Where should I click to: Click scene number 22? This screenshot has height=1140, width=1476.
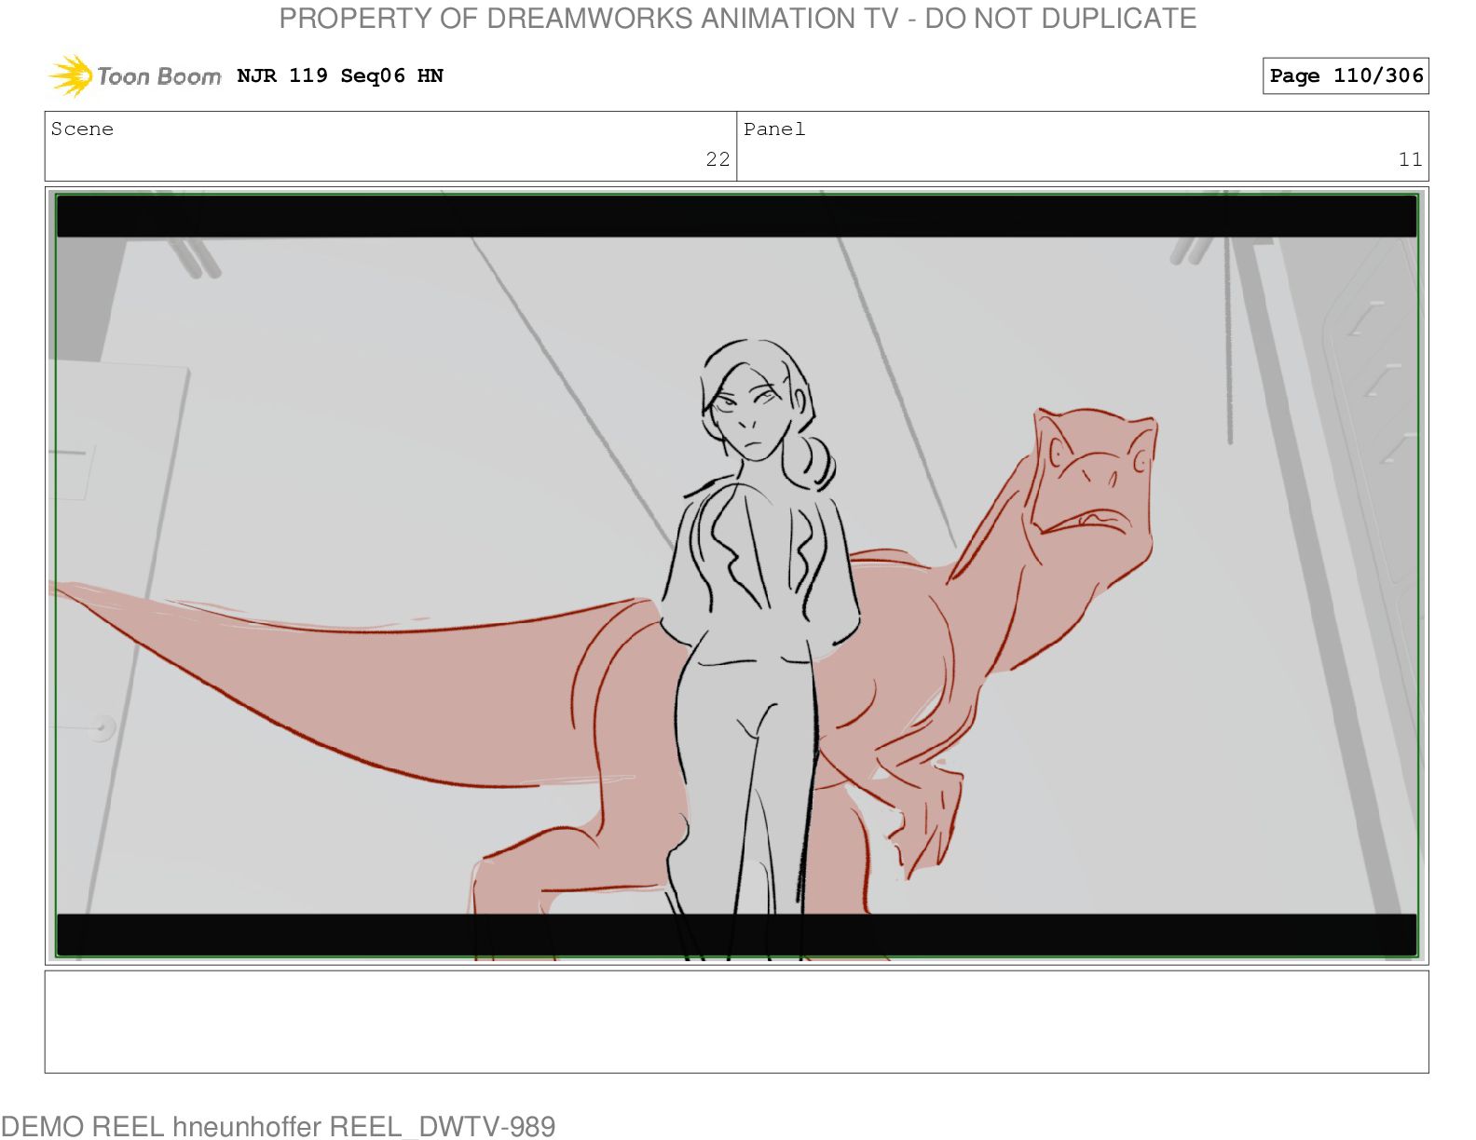[717, 159]
